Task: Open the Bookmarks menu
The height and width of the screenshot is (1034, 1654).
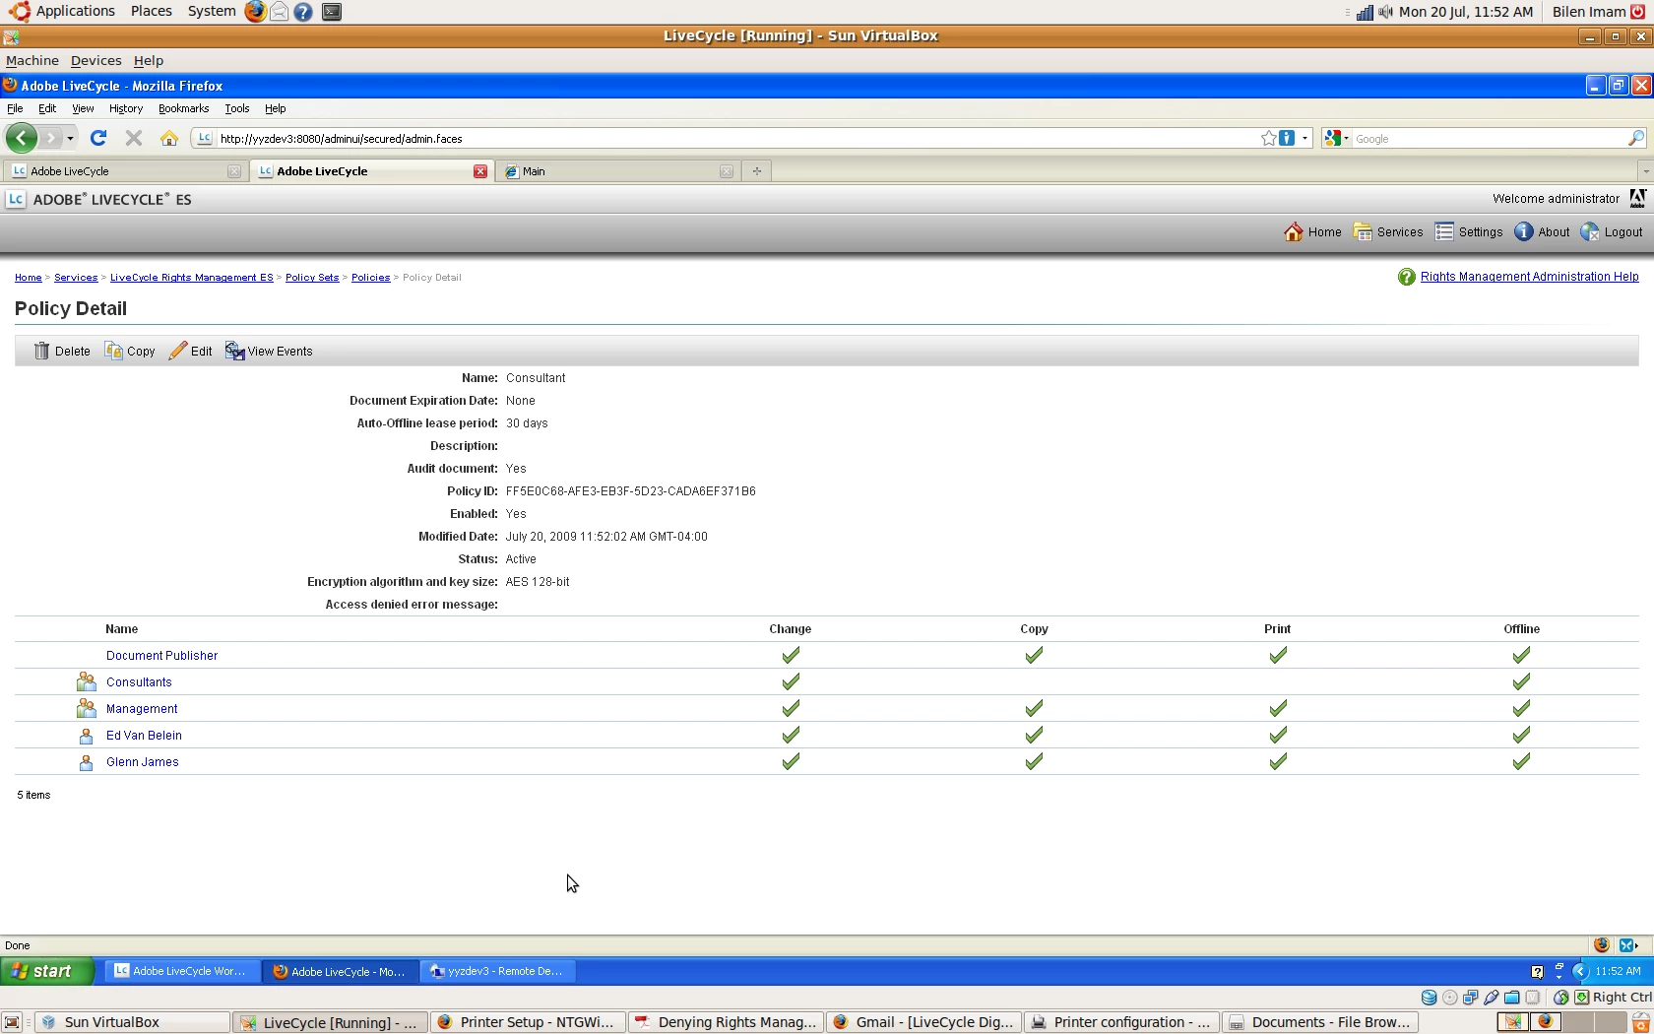Action: (x=183, y=108)
